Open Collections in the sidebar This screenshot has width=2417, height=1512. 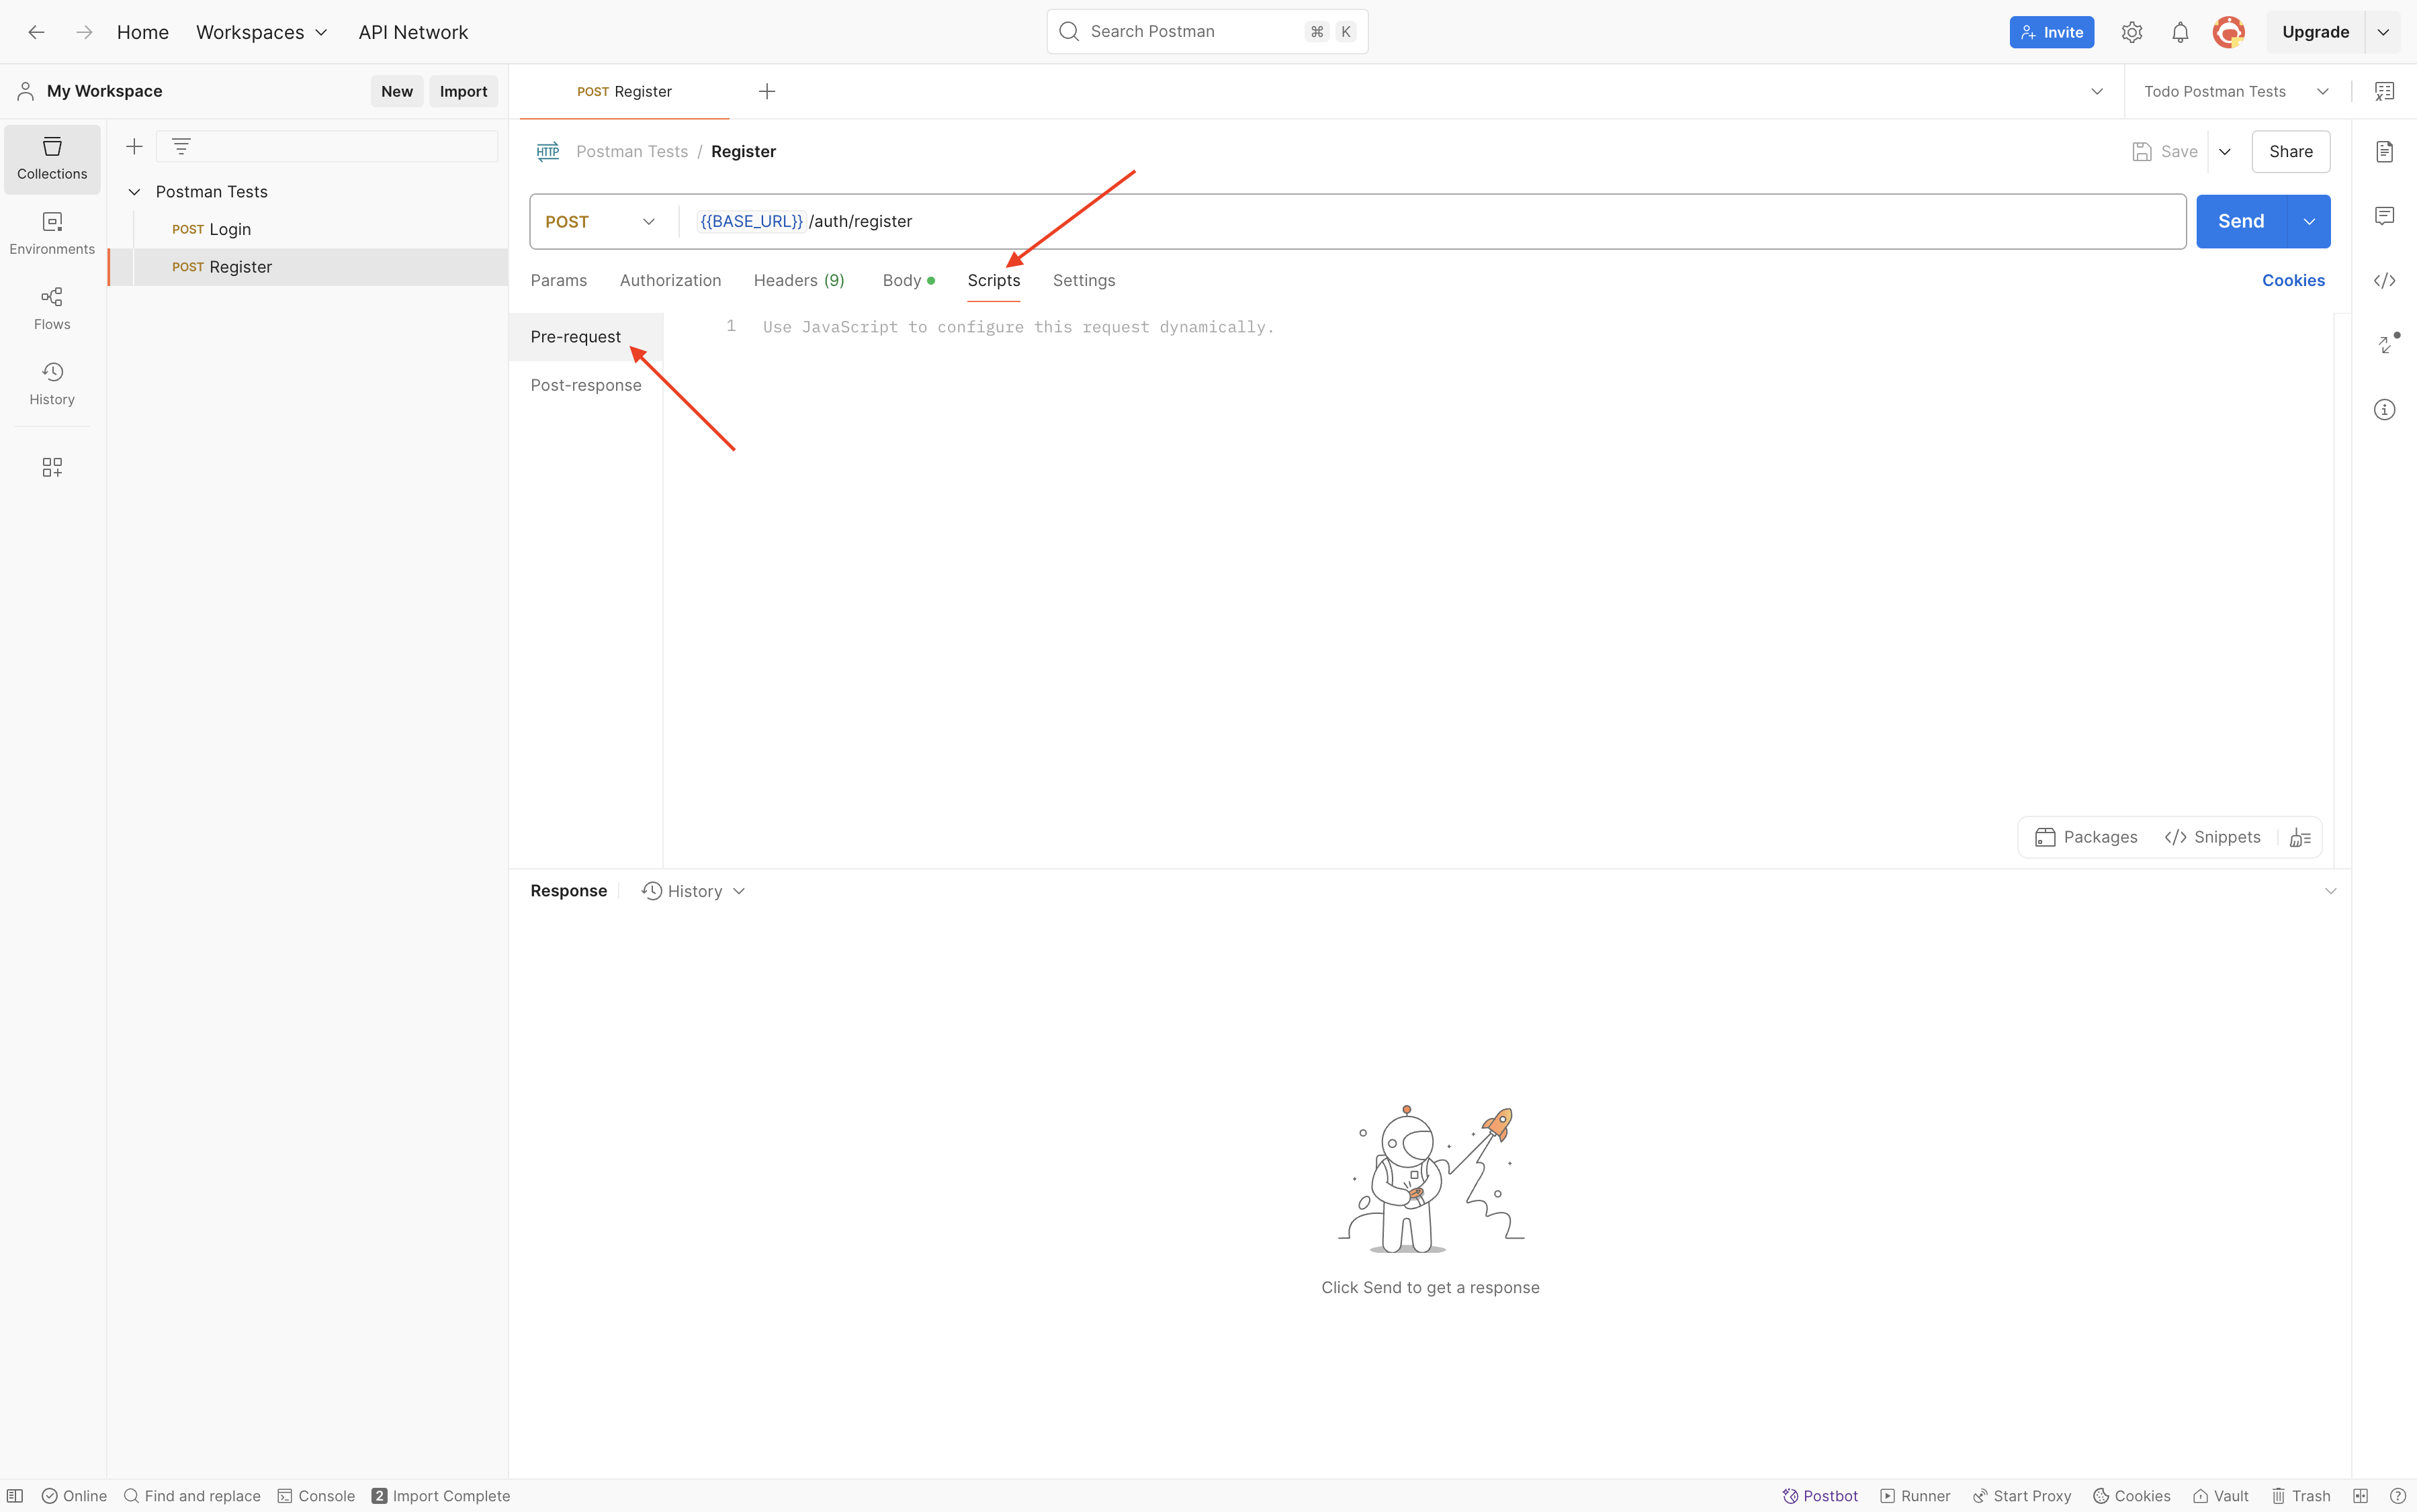[52, 159]
